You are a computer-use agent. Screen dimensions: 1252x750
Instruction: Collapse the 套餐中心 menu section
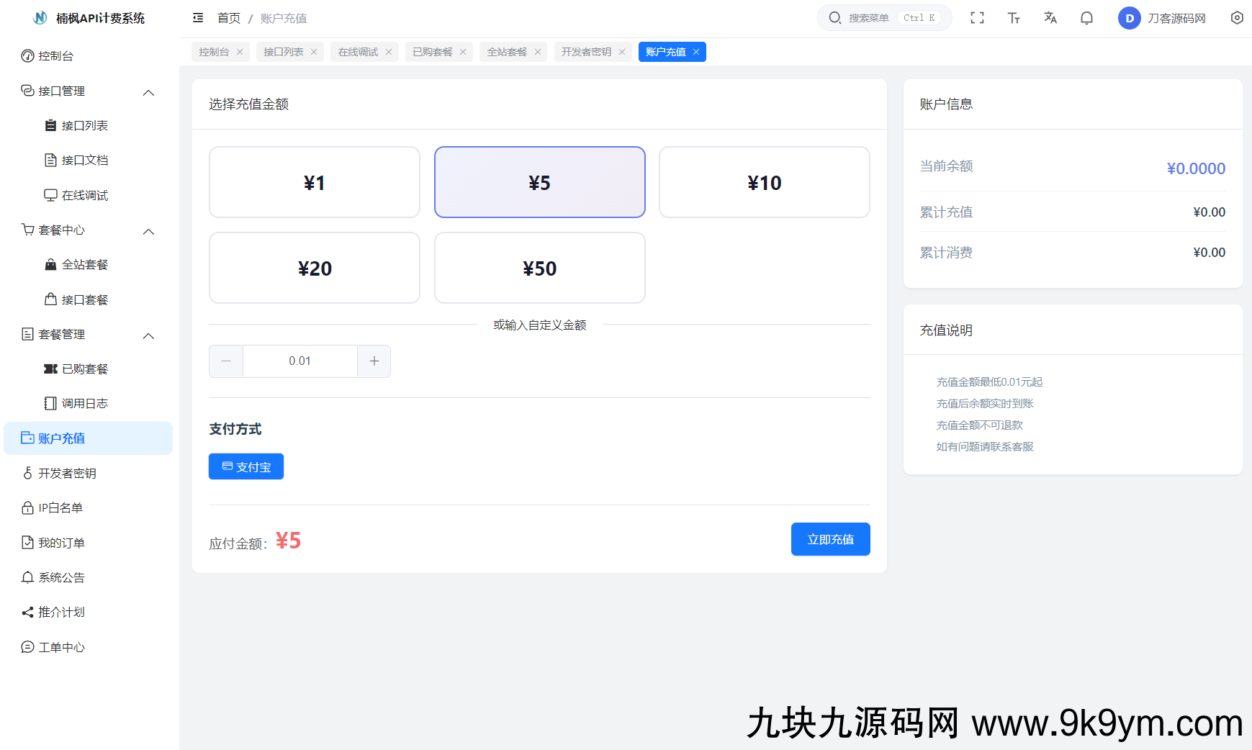coord(148,231)
